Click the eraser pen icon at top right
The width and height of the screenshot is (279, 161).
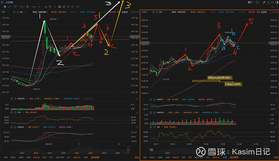point(264,2)
